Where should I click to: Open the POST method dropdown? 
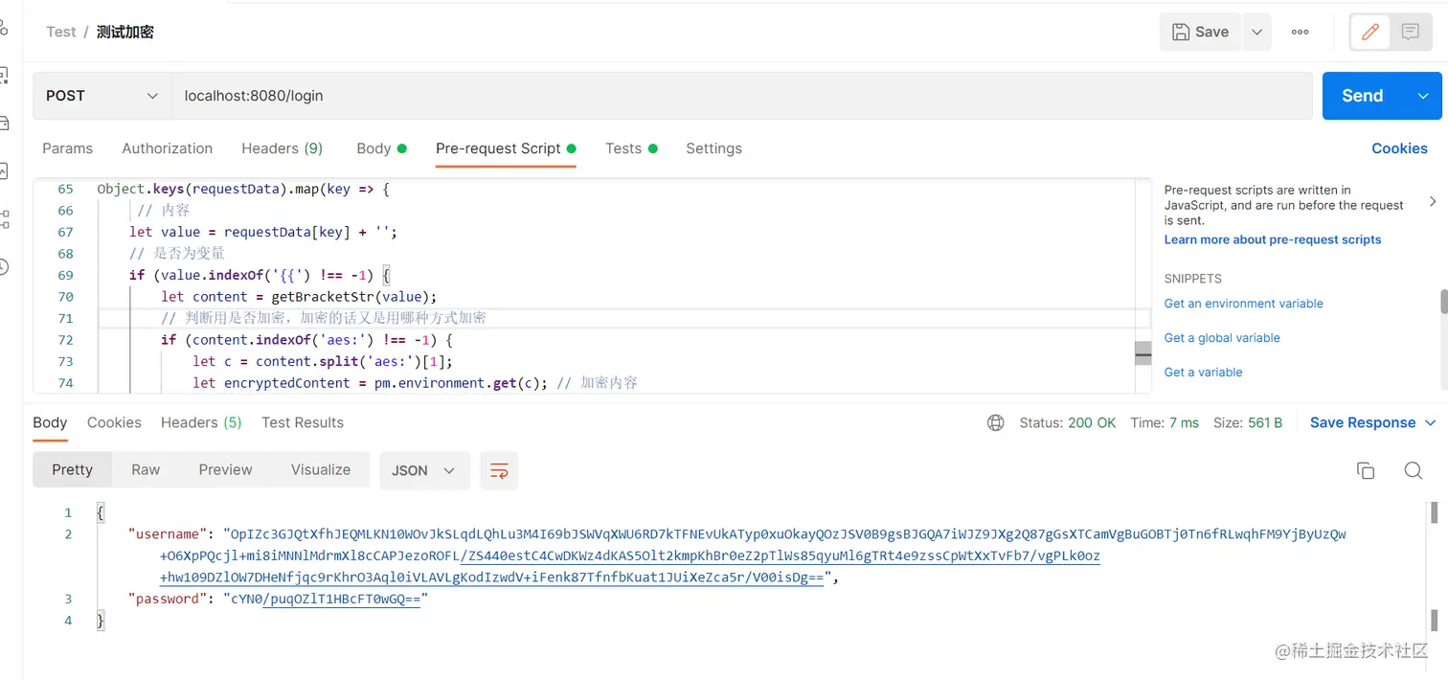click(102, 96)
